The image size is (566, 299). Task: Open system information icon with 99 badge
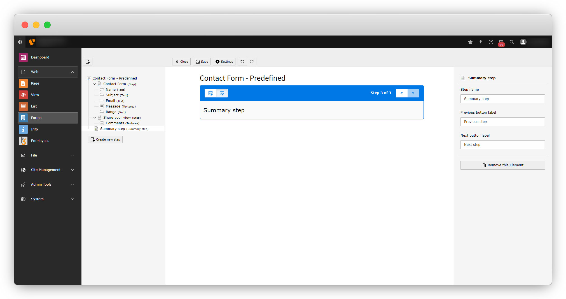coord(501,42)
